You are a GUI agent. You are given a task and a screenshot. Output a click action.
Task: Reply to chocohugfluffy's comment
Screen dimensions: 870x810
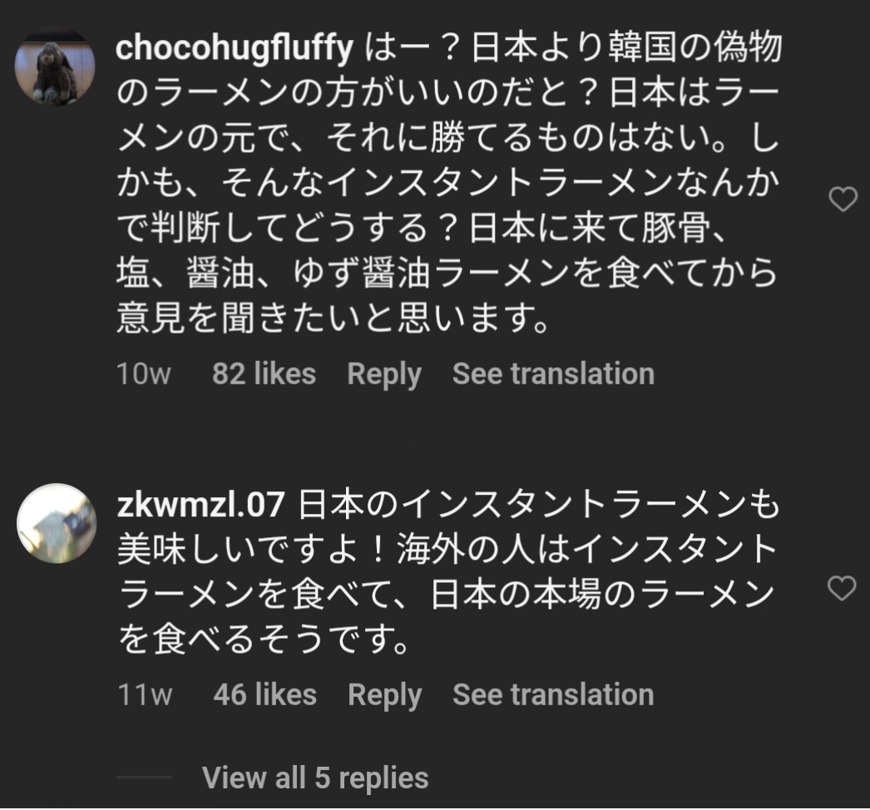tap(383, 374)
